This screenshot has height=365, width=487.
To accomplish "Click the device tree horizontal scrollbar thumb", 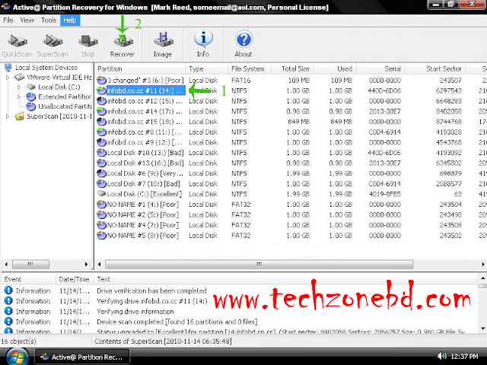I will [x=30, y=264].
